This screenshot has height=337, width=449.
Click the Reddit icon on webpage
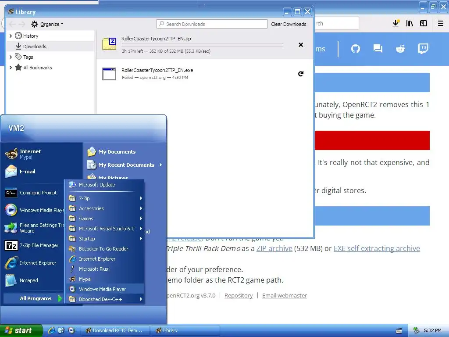point(400,49)
